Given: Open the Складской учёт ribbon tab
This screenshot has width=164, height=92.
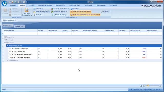Looking at the screenshot, I should 74,6.
